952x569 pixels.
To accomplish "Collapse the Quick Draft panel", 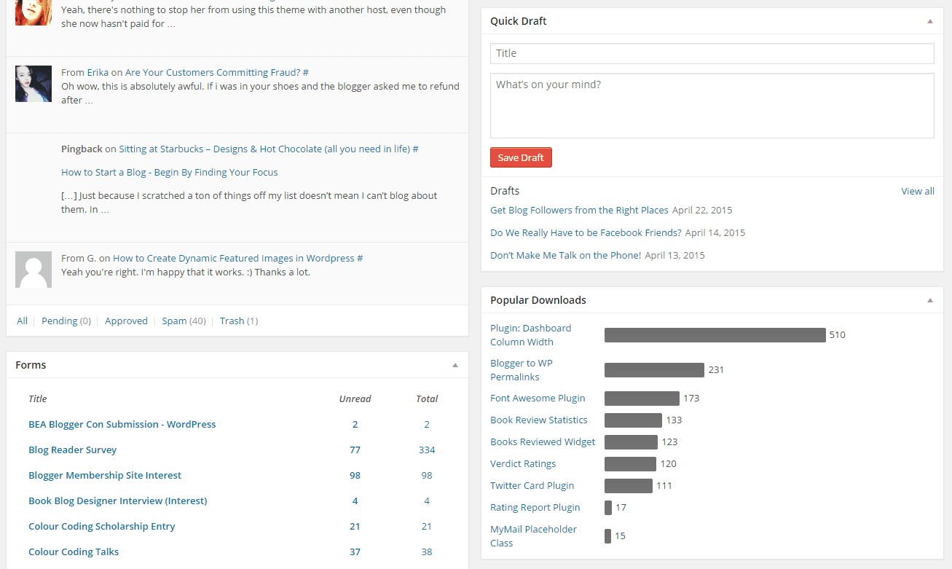I will [x=929, y=22].
